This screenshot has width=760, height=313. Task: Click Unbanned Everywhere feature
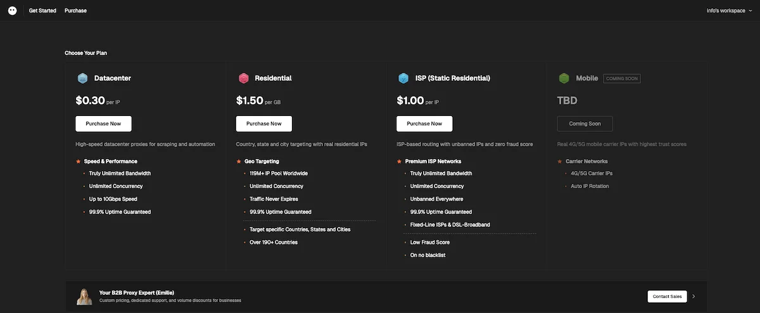coord(437,199)
